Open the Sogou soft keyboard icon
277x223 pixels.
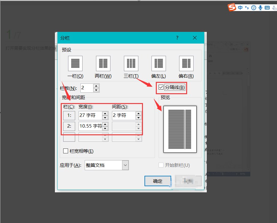pyautogui.click(x=267, y=7)
